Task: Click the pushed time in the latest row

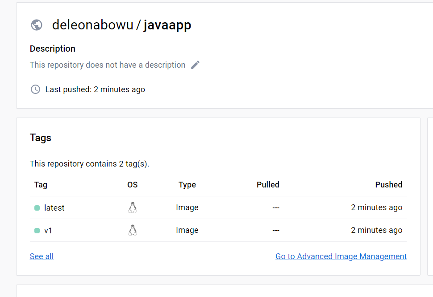Action: coord(376,208)
